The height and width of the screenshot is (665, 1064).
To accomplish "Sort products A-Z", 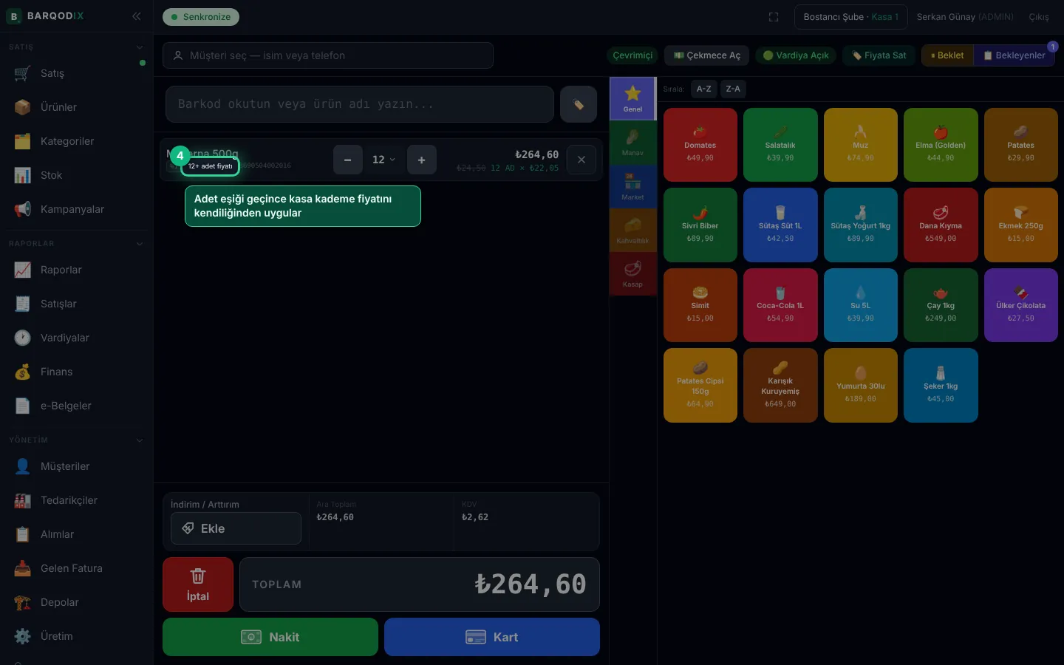I will pyautogui.click(x=704, y=89).
